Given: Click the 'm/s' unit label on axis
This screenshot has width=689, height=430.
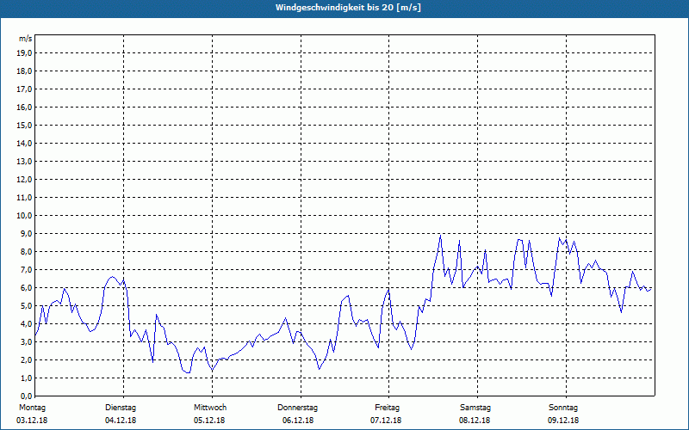Looking at the screenshot, I should [x=25, y=39].
